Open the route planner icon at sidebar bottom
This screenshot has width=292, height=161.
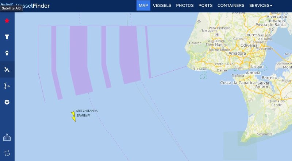[x=7, y=153]
